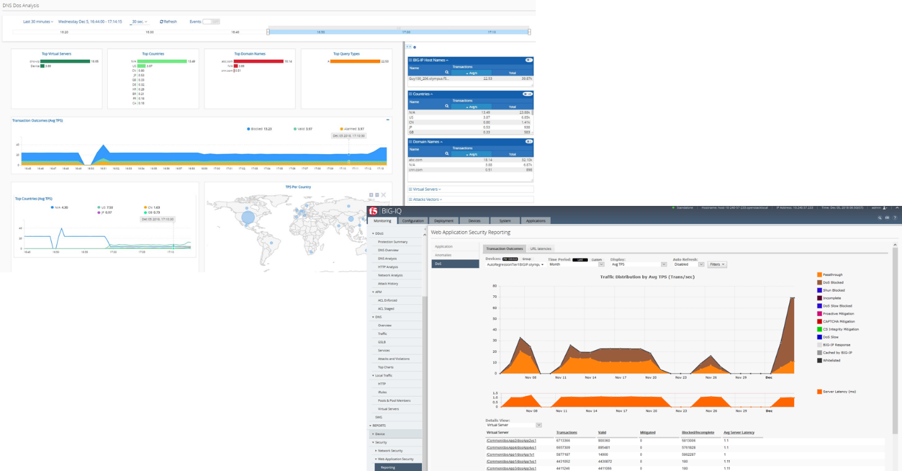Open the Avg TPS display dropdown
This screenshot has width=902, height=471.
tap(638, 264)
